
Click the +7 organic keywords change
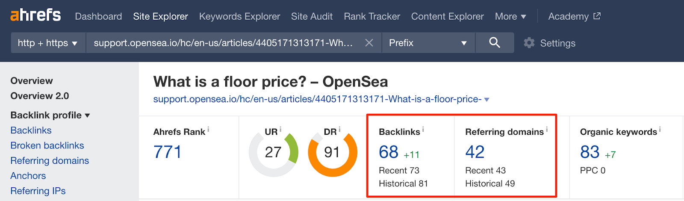point(610,155)
